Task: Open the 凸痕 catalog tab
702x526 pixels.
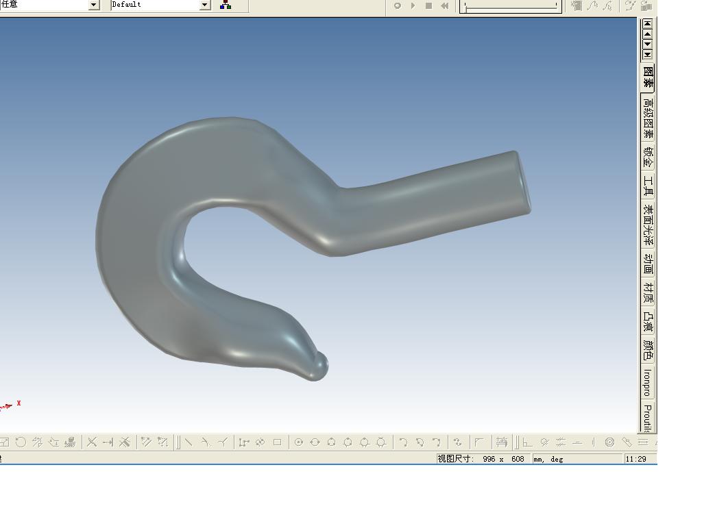Action: pos(648,322)
